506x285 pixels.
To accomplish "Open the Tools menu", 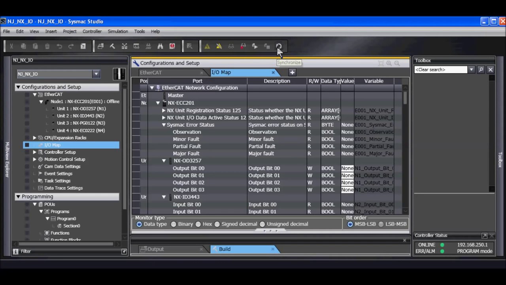I will coord(140,31).
